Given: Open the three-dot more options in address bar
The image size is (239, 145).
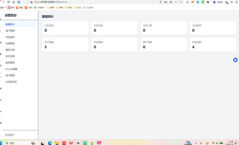Looking at the screenshot, I should 176,2.
